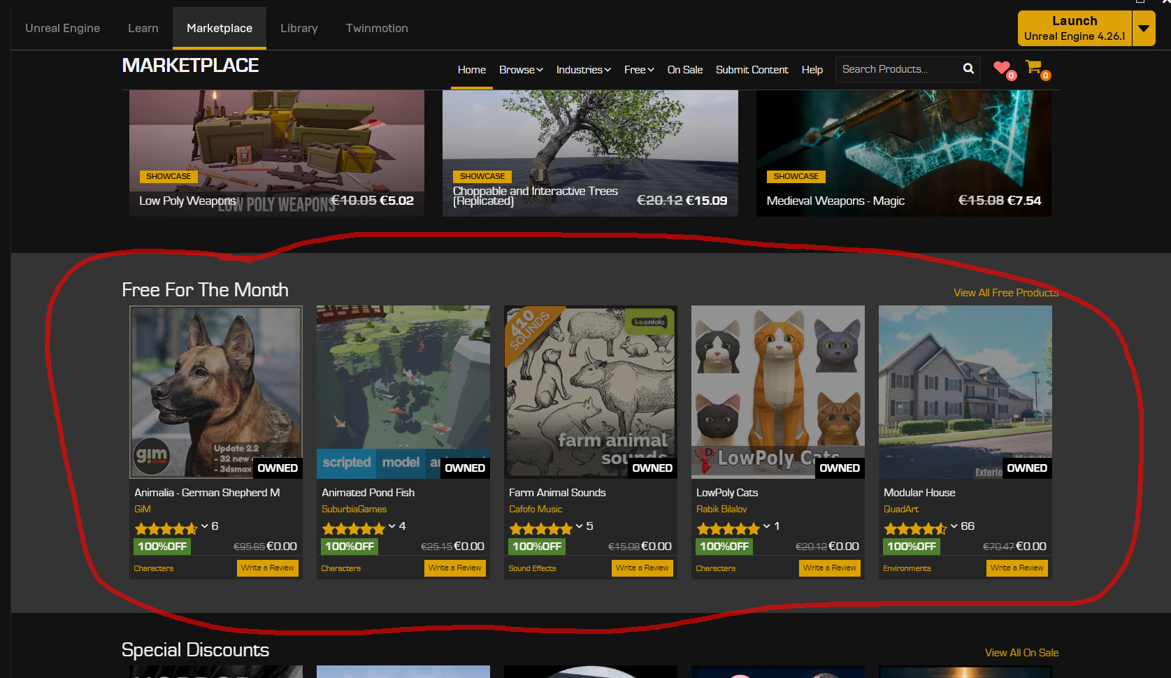Open Characters category under Animated Pond Fish
Image resolution: width=1171 pixels, height=678 pixels.
[341, 569]
